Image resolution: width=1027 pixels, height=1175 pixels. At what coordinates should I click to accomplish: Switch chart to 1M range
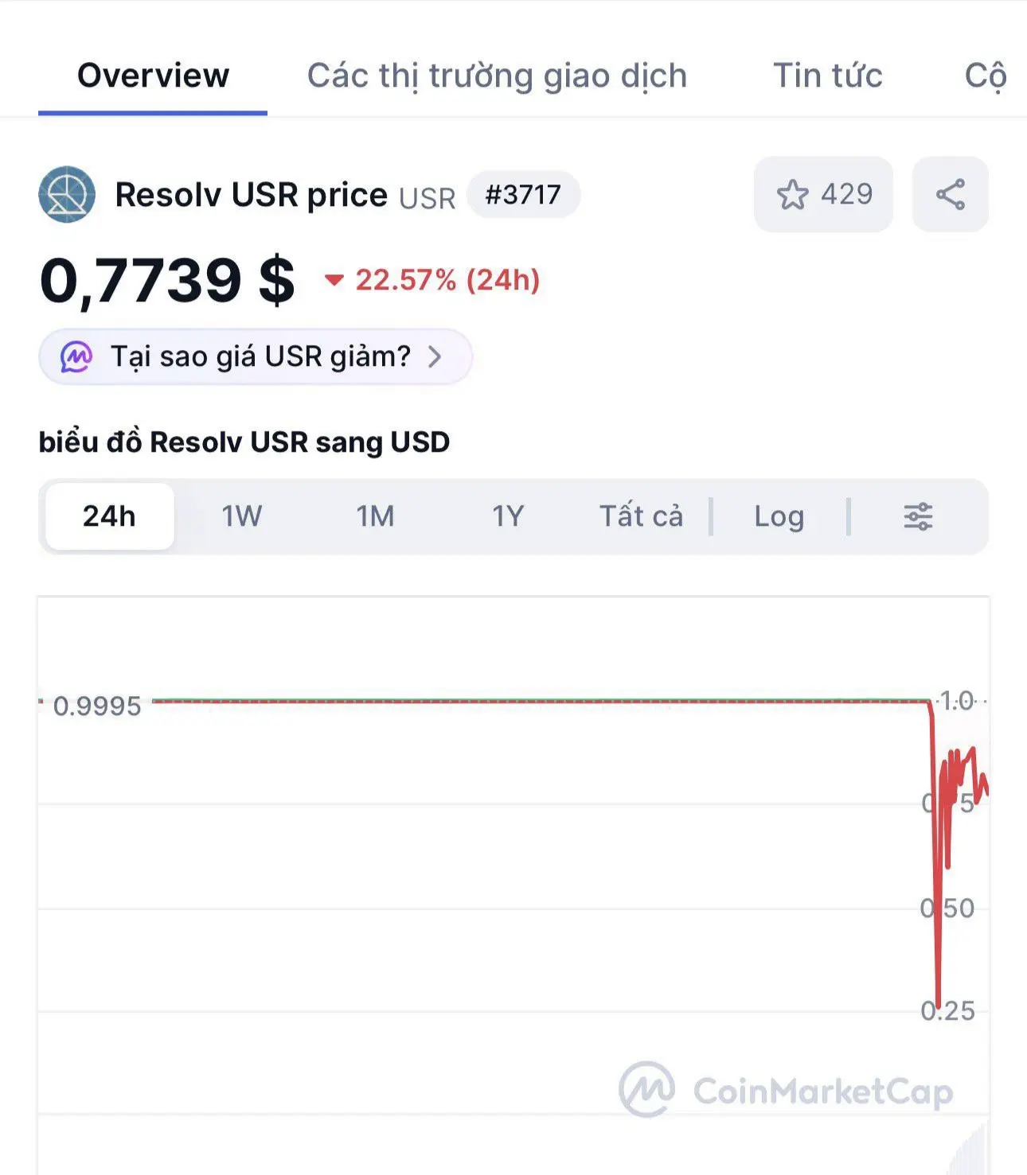coord(375,516)
